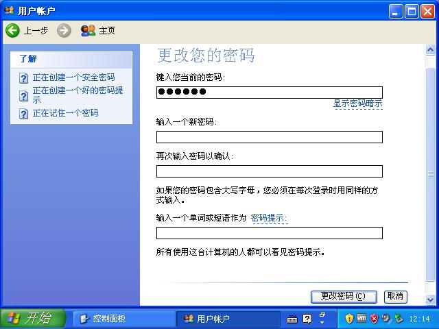
Task: Open the 开始 Start menu
Action: (33, 319)
